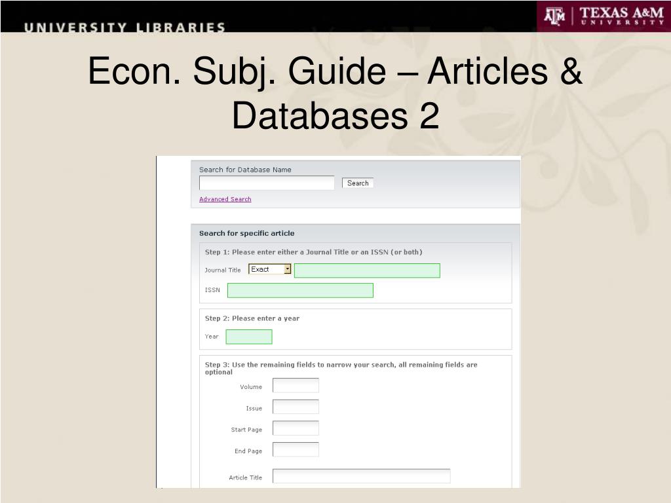Click the Texas A&M ATM logo emblem
Screen dimensions: 671x503
pyautogui.click(x=554, y=16)
